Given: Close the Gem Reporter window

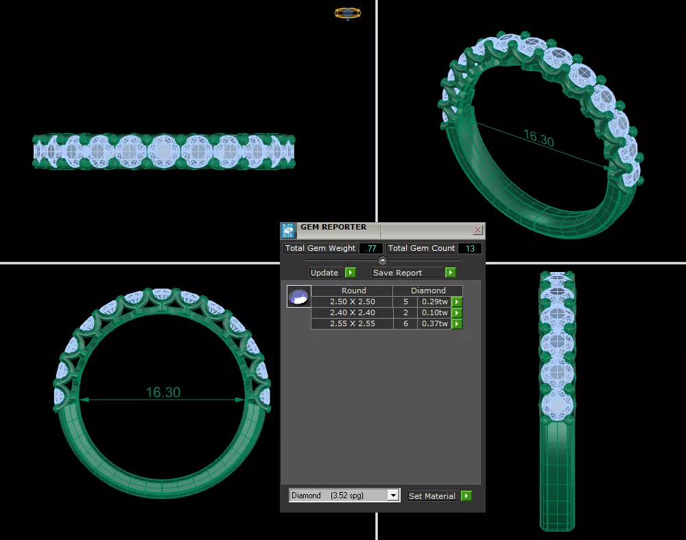Looking at the screenshot, I should tap(477, 230).
